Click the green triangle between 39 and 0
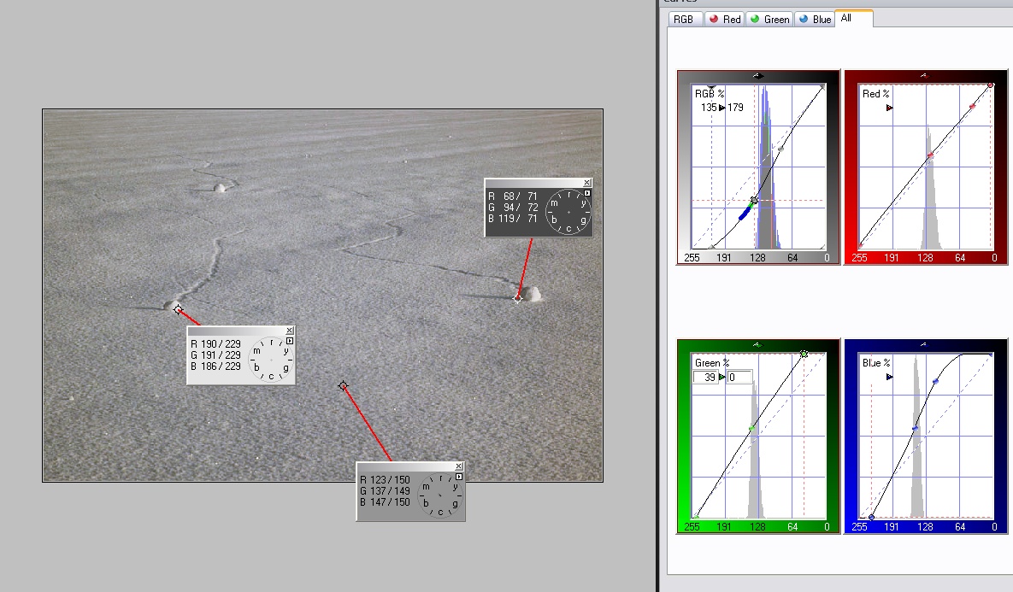This screenshot has height=592, width=1013. pyautogui.click(x=721, y=377)
